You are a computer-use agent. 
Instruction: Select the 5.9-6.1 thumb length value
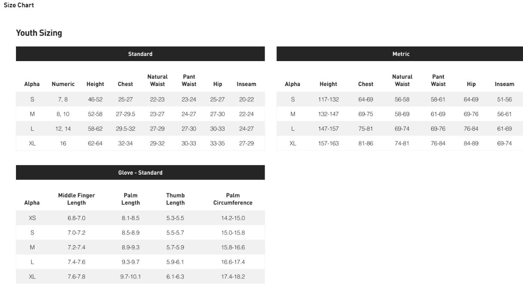coord(175,262)
